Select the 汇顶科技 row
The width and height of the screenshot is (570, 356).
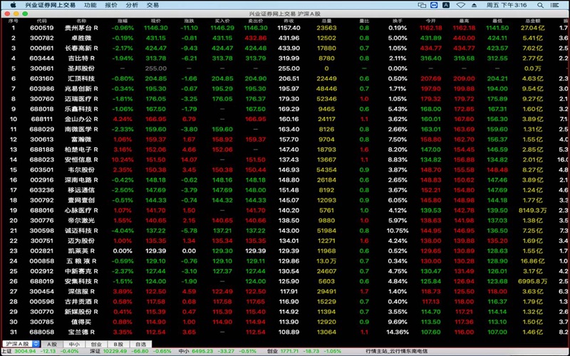point(285,79)
